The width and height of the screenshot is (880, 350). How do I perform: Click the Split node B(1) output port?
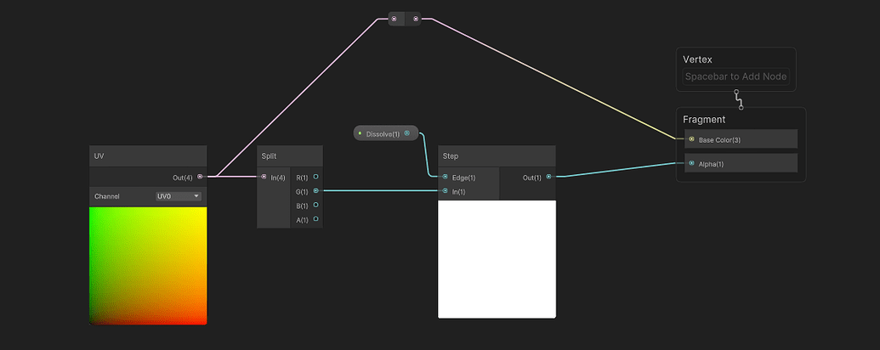pyautogui.click(x=315, y=205)
